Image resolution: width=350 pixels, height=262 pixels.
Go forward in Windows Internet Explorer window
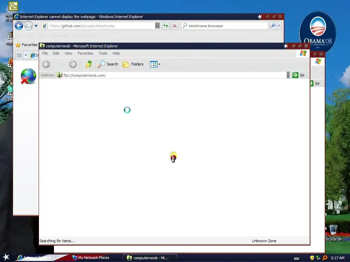28,26
